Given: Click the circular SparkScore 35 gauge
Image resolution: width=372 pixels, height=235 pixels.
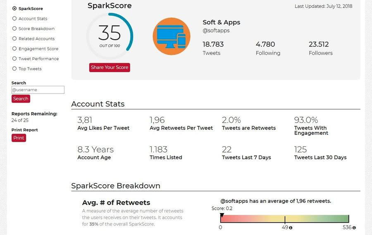Looking at the screenshot, I should (x=110, y=36).
